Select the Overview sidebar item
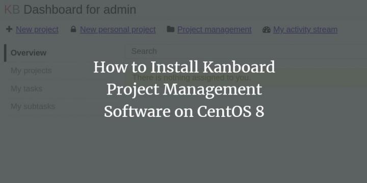 point(29,53)
